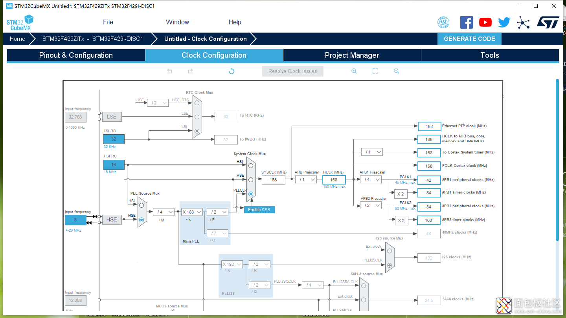Open the PLLI2S X 192 multiplier dropdown
The height and width of the screenshot is (318, 566).
(232, 264)
